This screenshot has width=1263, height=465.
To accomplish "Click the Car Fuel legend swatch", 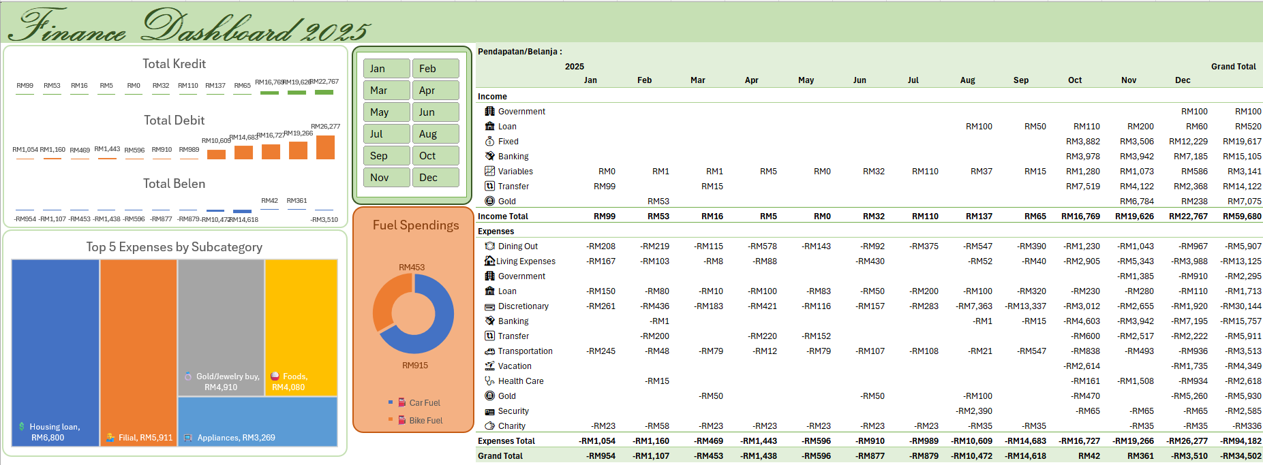I will (x=391, y=402).
